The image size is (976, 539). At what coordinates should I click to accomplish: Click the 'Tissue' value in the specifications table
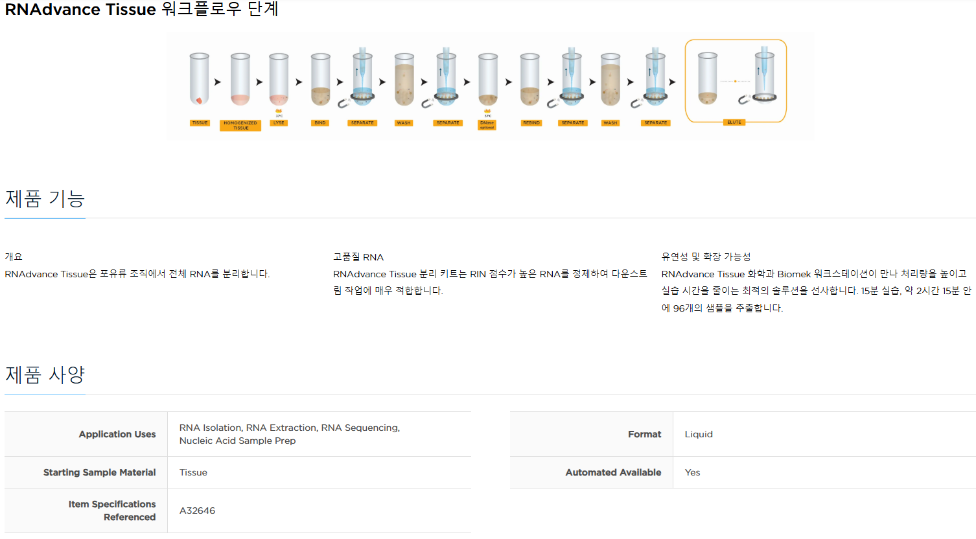coord(193,472)
